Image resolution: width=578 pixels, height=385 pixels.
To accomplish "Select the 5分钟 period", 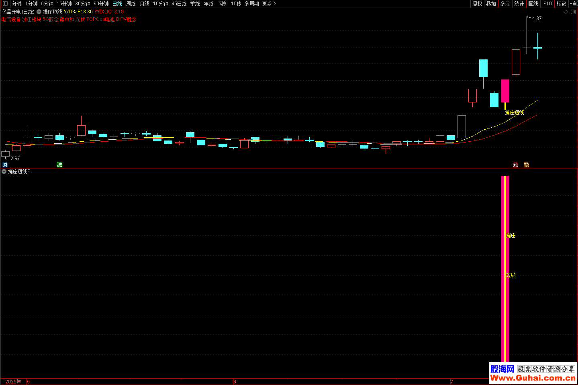I will 47,4.
